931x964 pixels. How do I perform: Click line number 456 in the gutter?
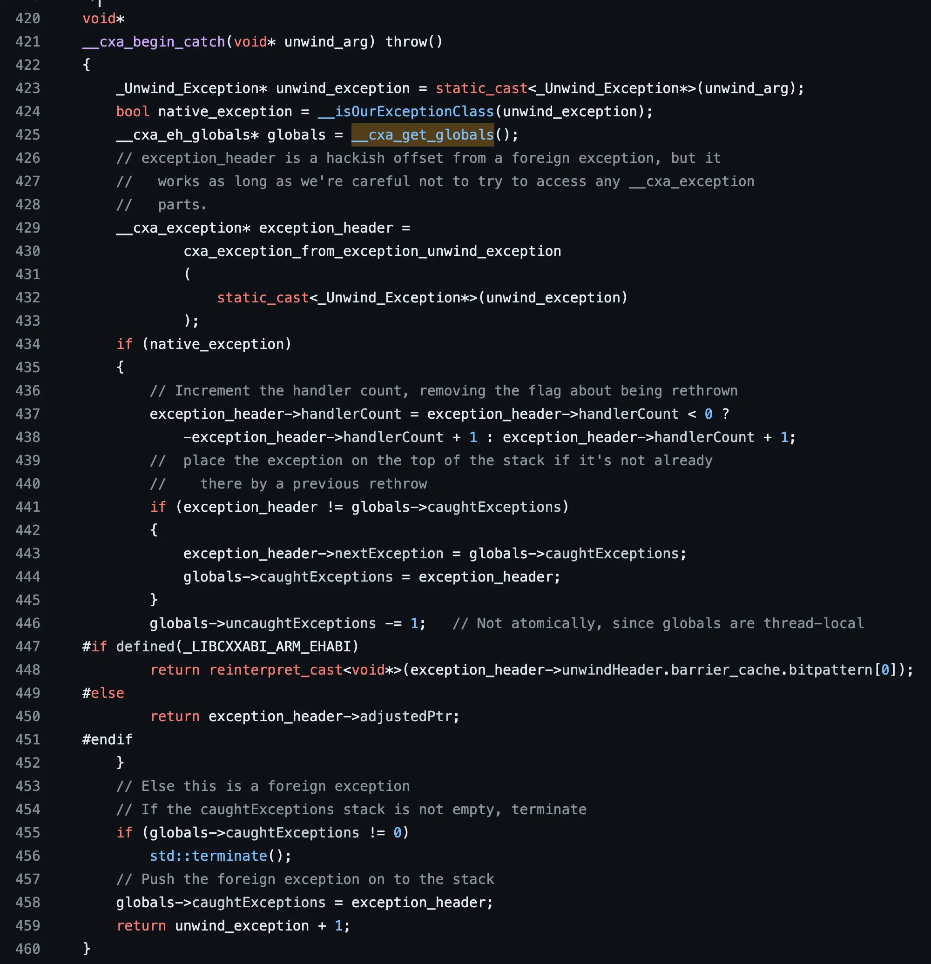(x=27, y=856)
